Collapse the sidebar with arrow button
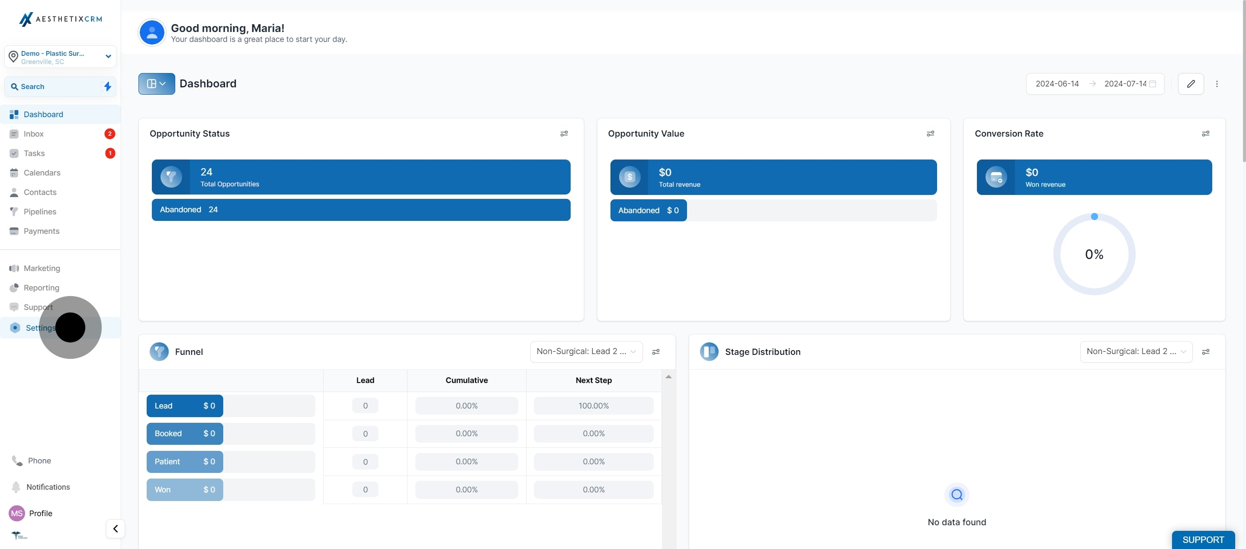Viewport: 1246px width, 549px height. [115, 529]
